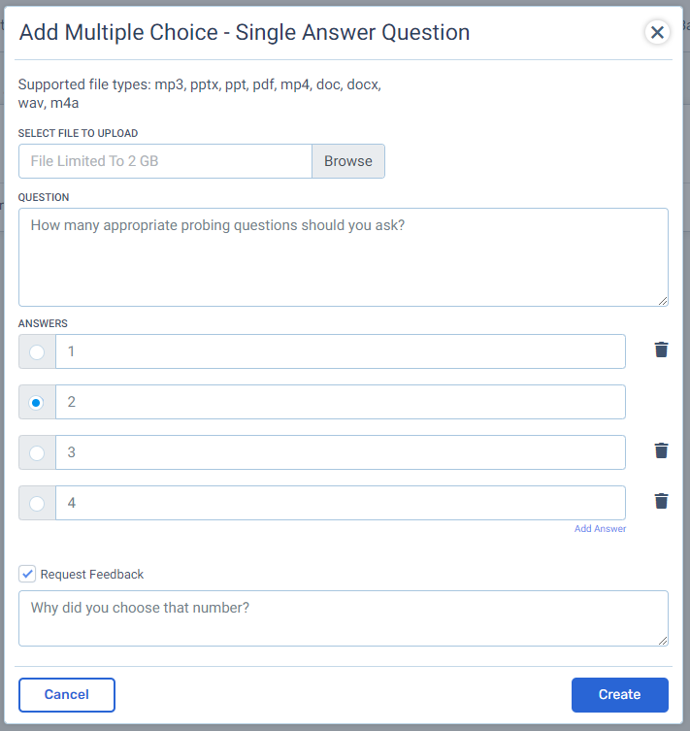Image resolution: width=690 pixels, height=731 pixels.
Task: Click the answer field containing 4
Action: [341, 503]
